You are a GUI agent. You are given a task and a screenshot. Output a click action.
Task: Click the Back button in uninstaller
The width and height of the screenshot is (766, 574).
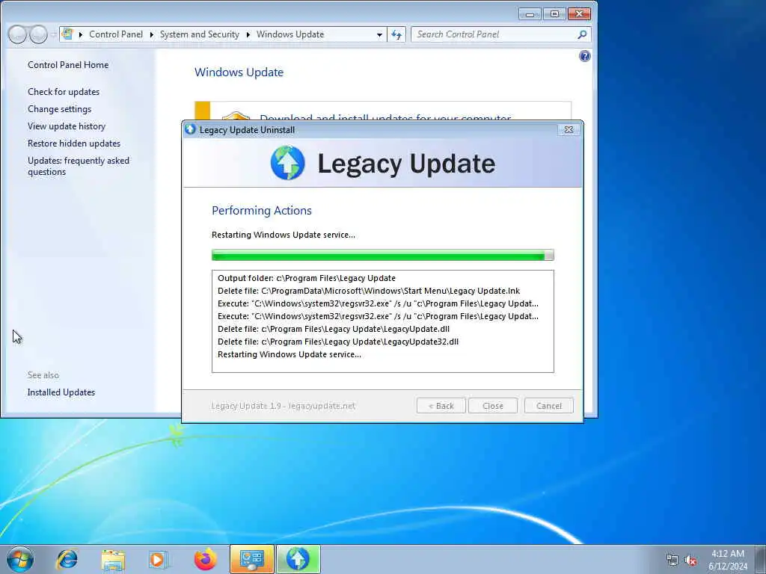(441, 406)
